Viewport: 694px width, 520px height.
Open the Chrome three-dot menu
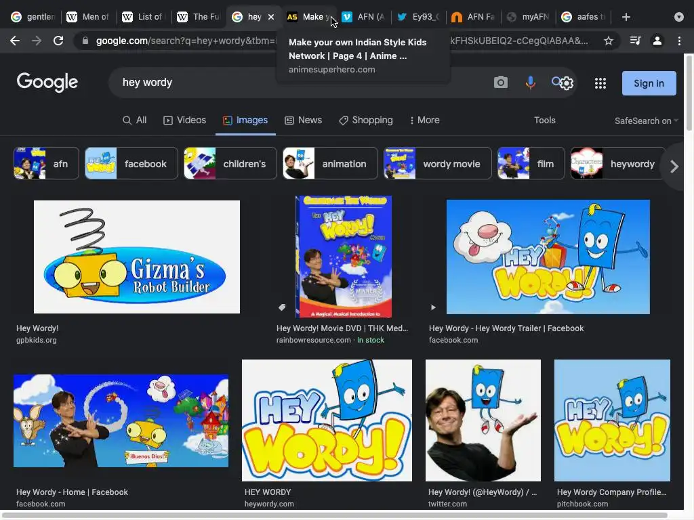(679, 41)
